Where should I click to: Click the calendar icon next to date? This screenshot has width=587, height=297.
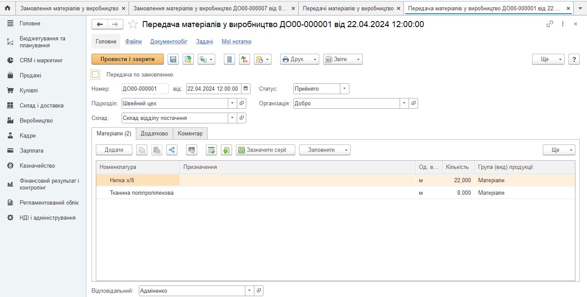(x=245, y=89)
